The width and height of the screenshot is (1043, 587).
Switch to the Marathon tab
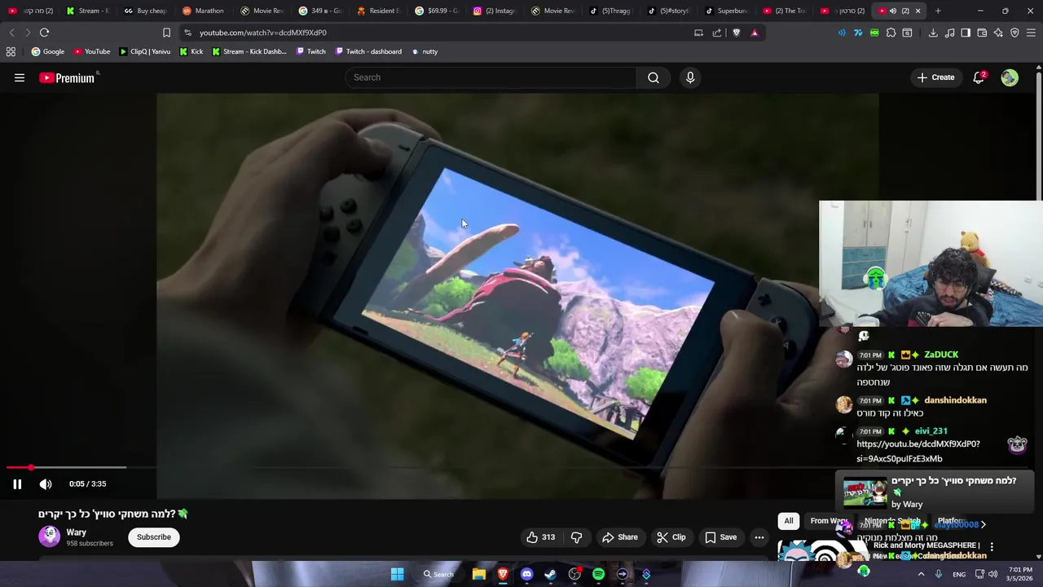203,11
